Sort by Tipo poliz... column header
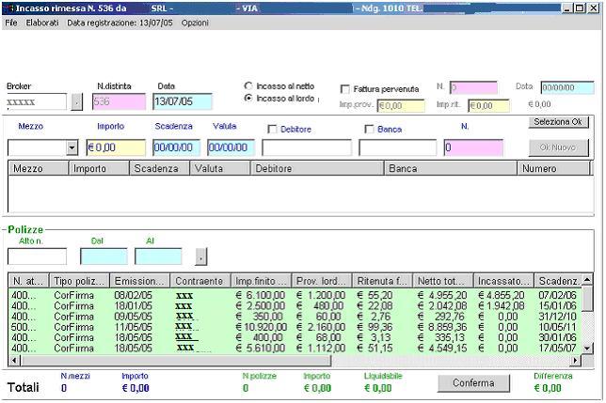Viewport: 606px width, 403px height. 79,281
